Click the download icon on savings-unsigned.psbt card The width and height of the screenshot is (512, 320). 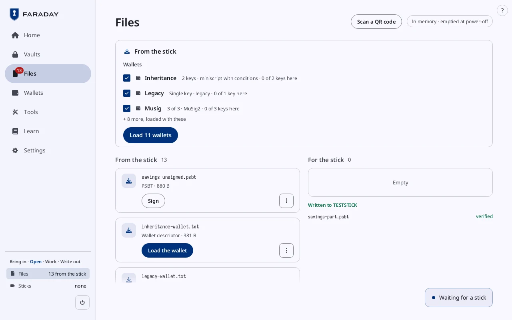pos(129,181)
